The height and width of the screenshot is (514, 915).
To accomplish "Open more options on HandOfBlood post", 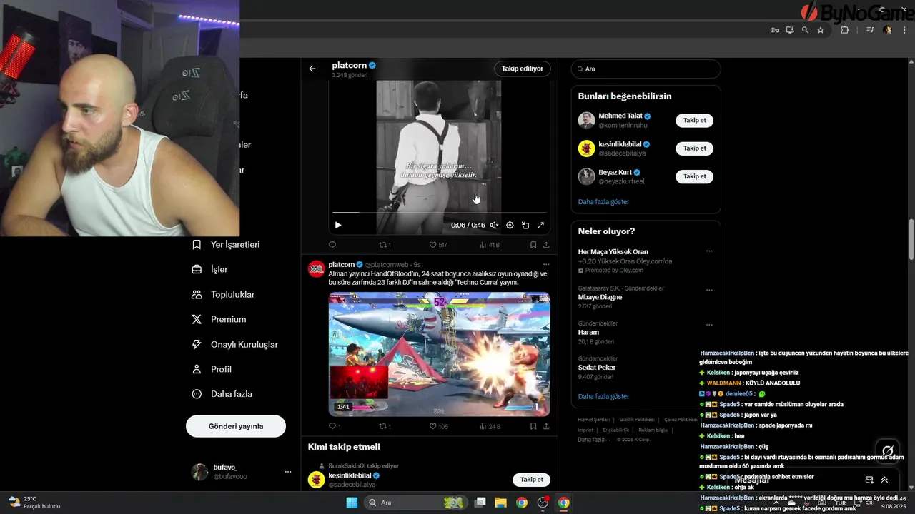I will [546, 264].
